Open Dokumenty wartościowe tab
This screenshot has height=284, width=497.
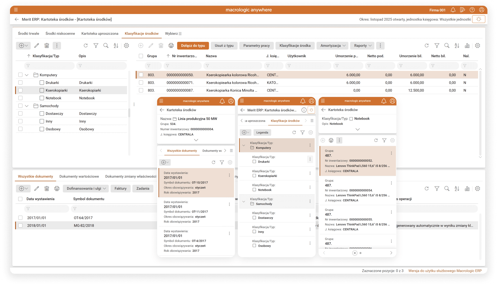point(79,177)
